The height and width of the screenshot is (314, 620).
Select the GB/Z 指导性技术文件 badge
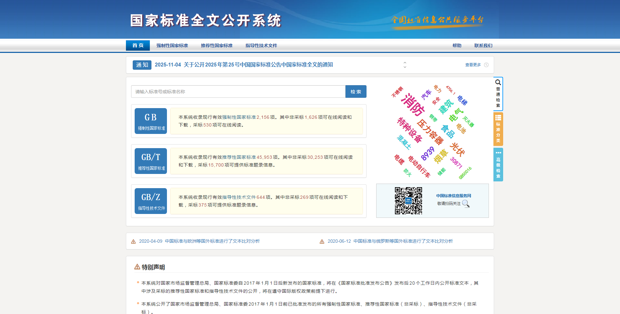(150, 200)
